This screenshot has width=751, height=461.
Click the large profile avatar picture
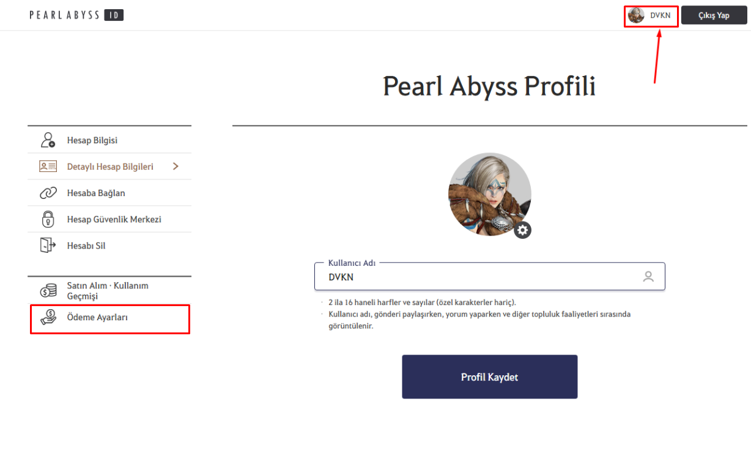pyautogui.click(x=489, y=194)
